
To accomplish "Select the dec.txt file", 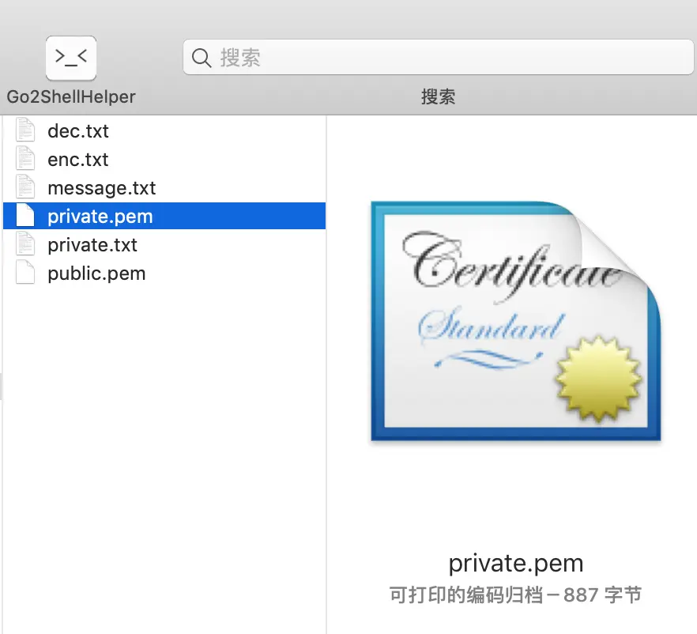I will 78,130.
